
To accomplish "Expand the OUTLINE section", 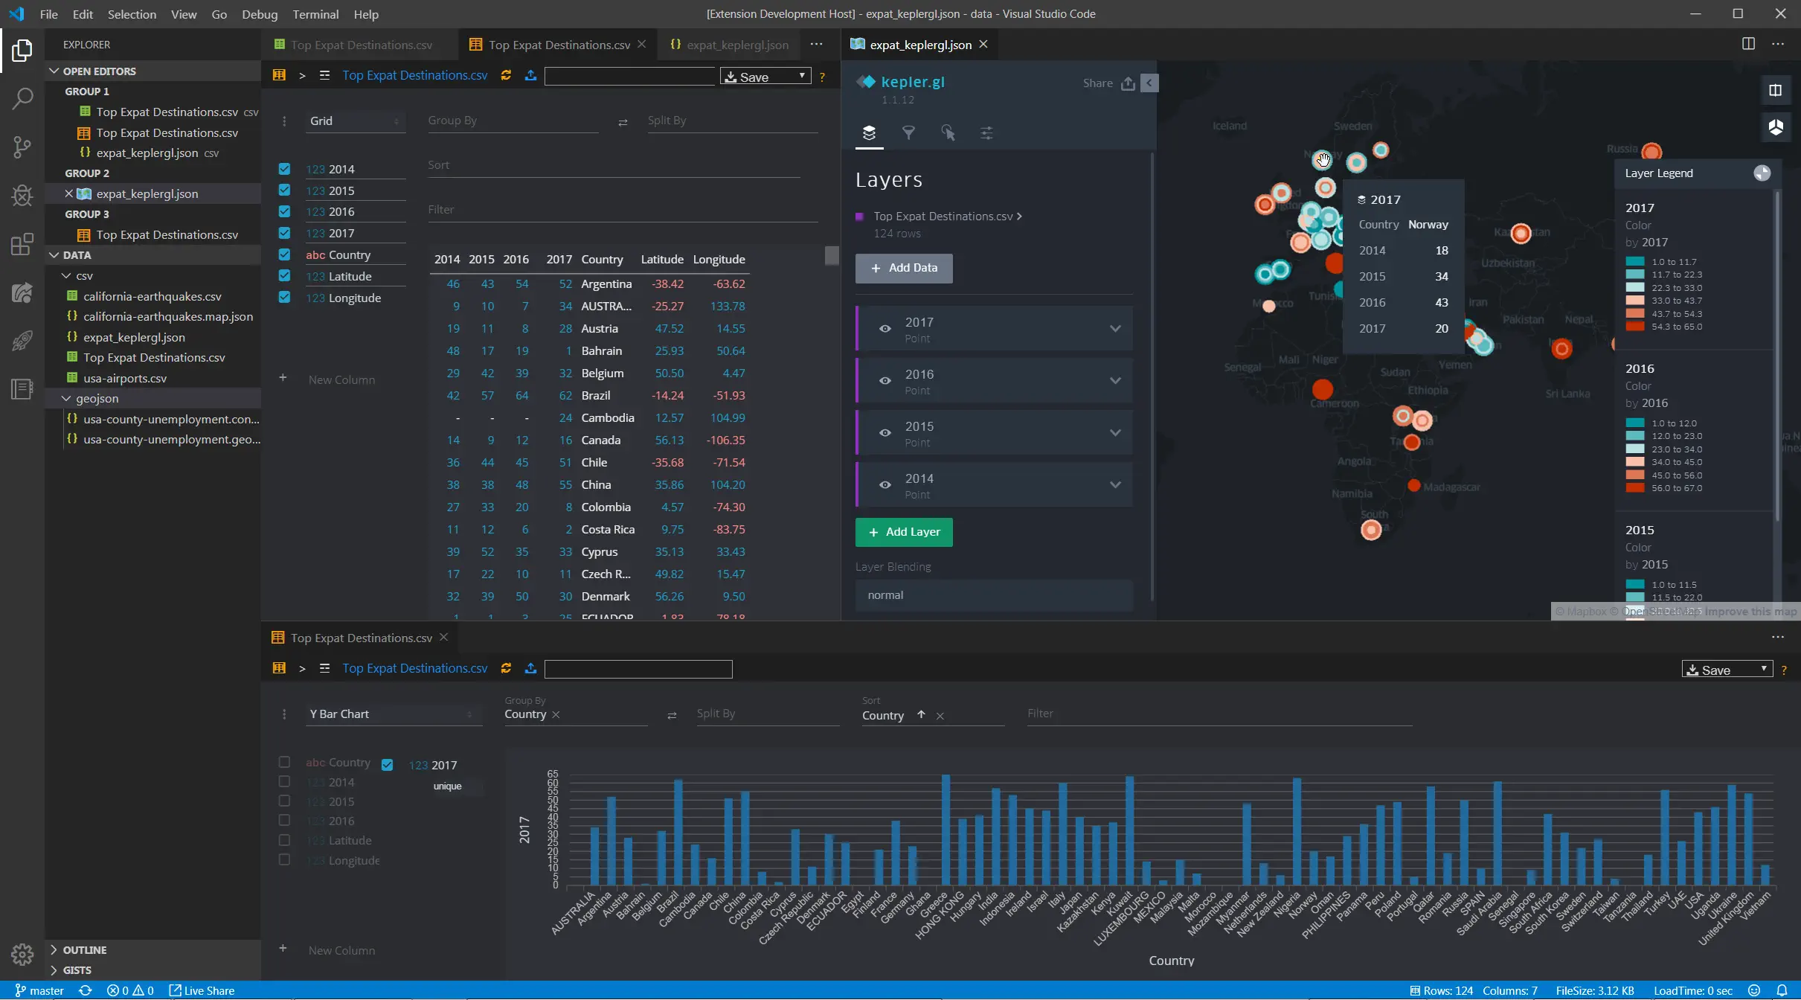I will point(153,950).
